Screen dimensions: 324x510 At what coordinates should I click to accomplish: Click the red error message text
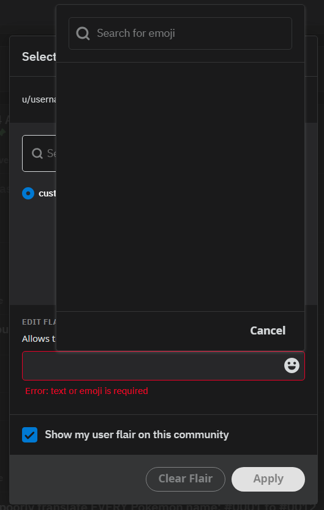[87, 391]
